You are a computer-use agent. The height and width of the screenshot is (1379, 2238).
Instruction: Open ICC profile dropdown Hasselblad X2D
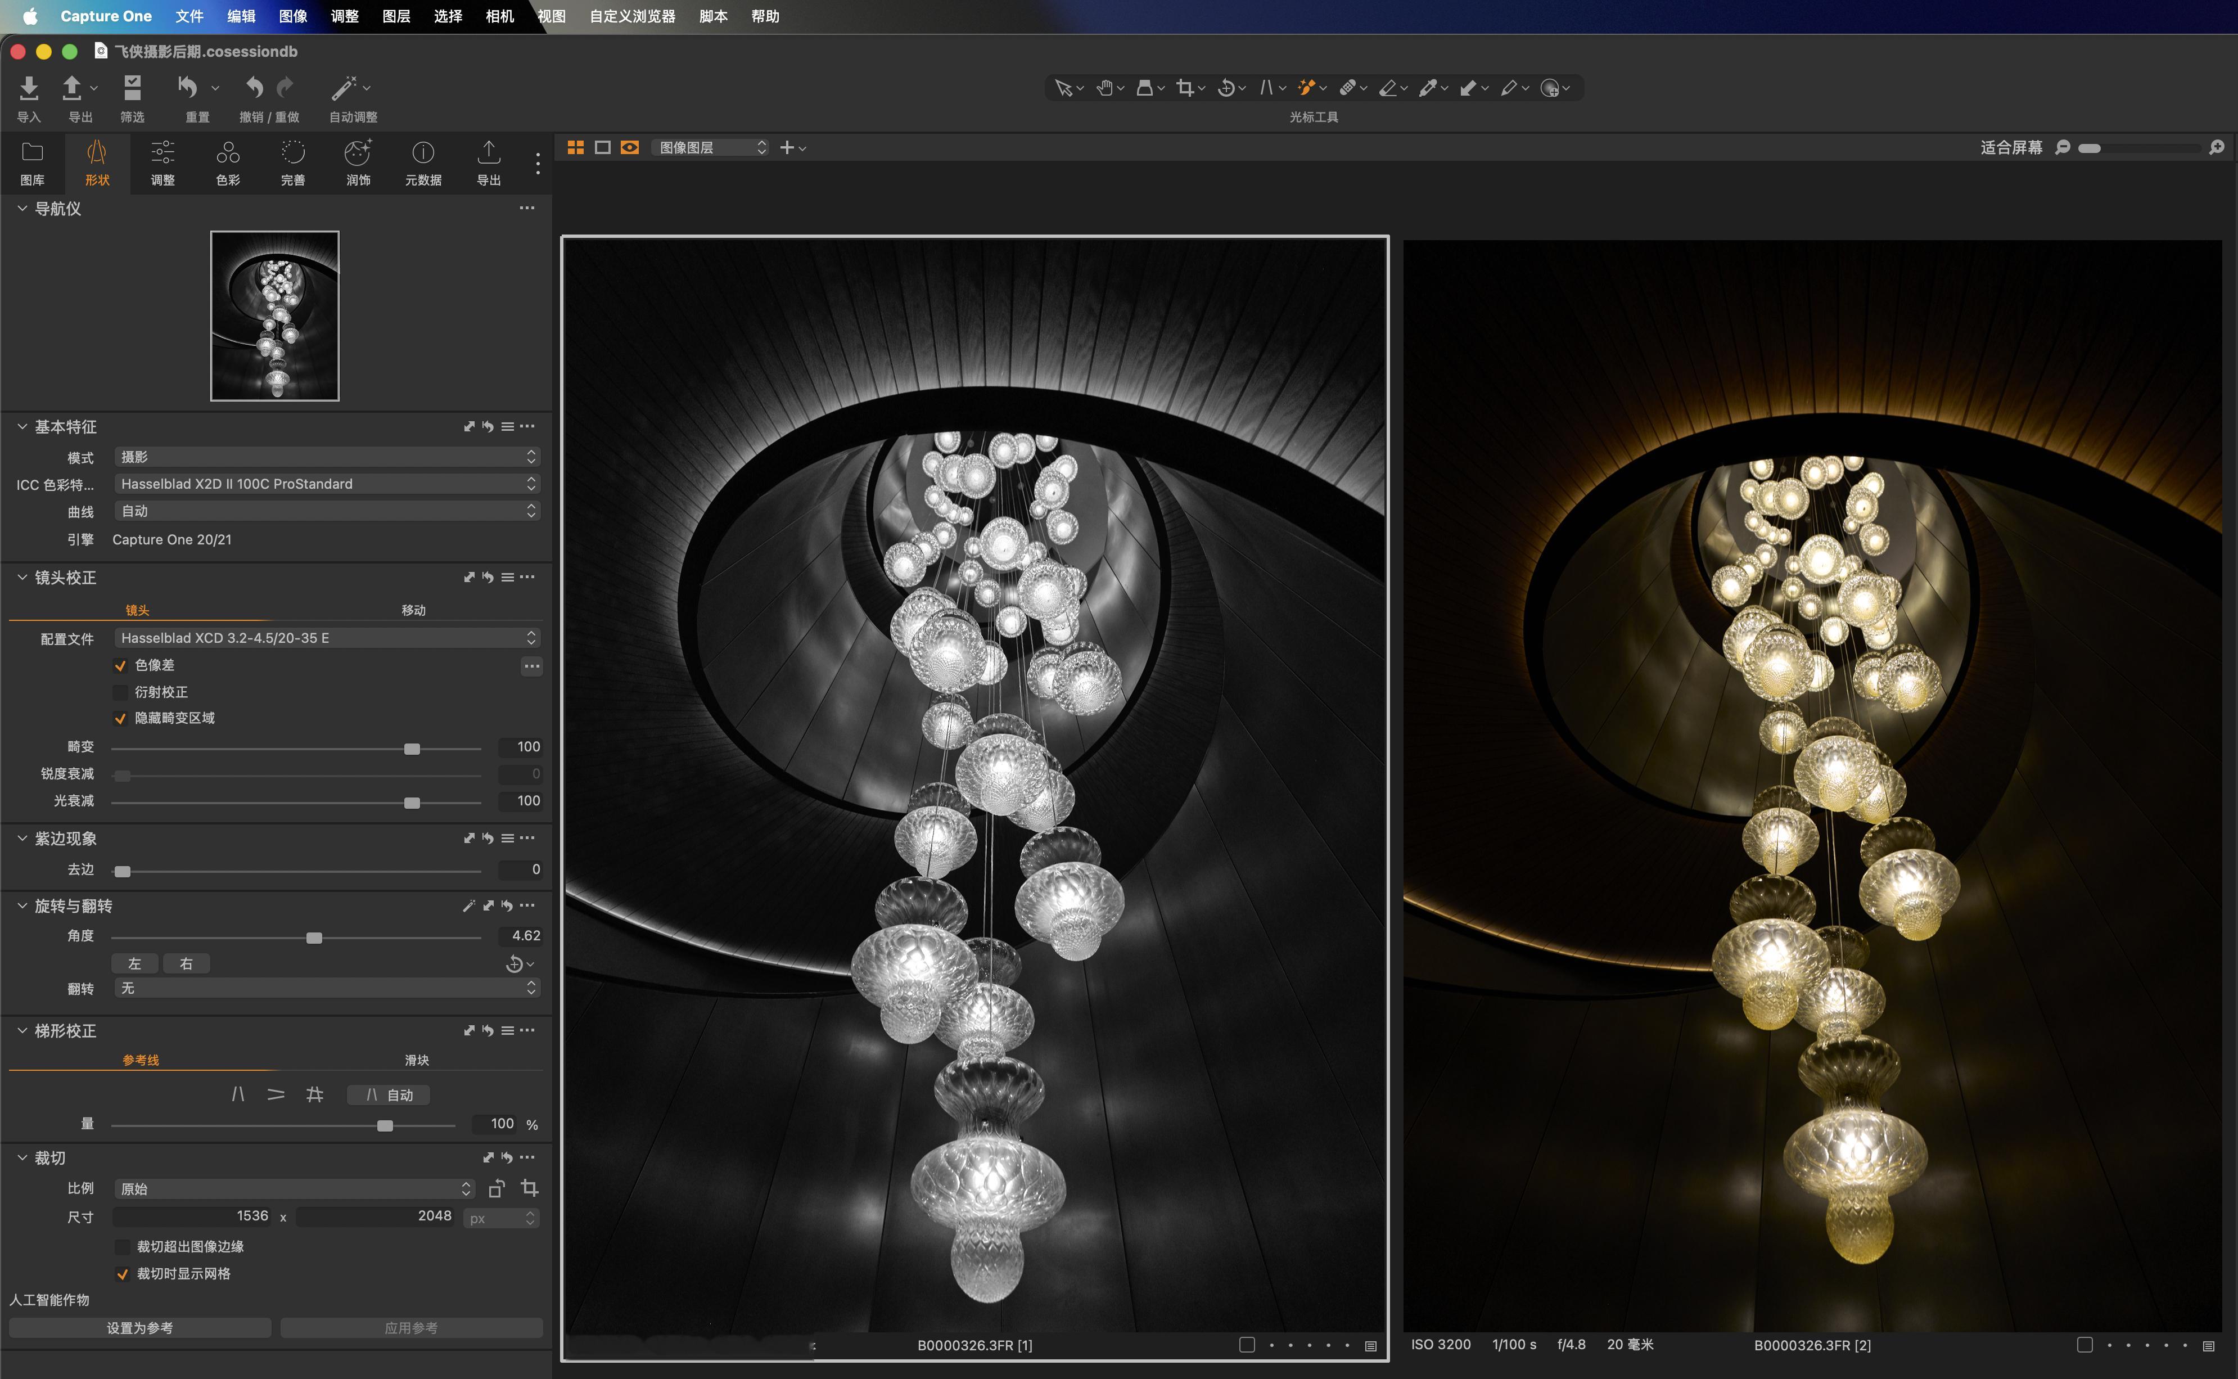click(327, 483)
